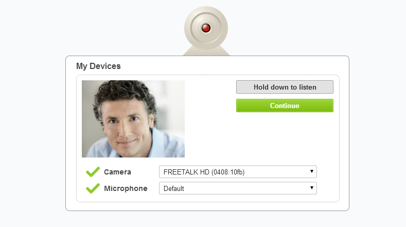Open the Microphone device dropdown
This screenshot has width=406, height=227.
[x=238, y=188]
